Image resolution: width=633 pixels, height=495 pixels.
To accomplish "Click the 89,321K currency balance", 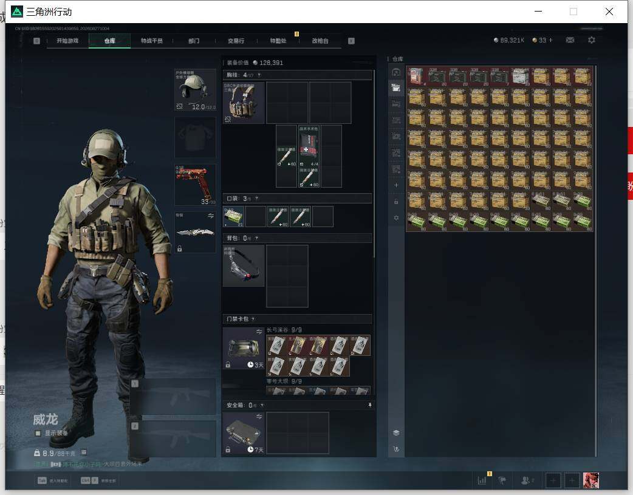I will tap(508, 40).
